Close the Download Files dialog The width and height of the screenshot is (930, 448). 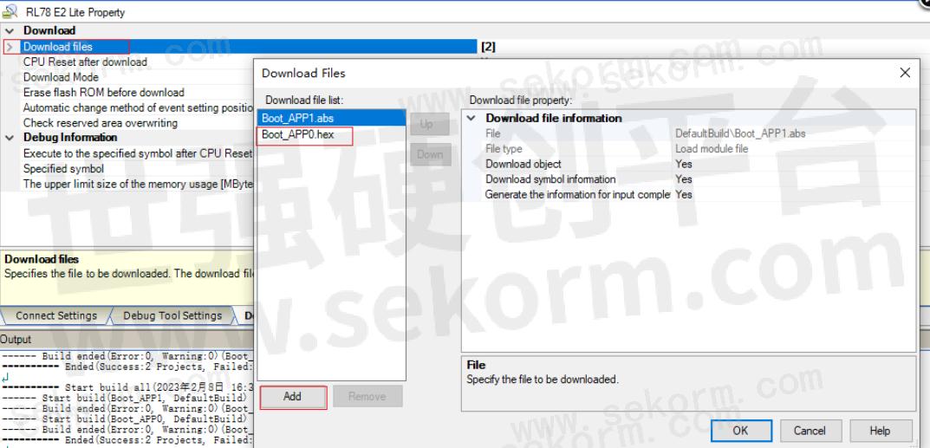pos(905,73)
